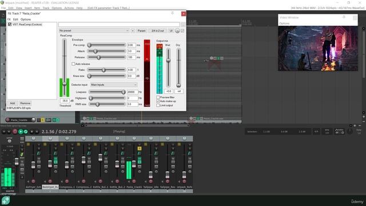Toggle the FX bypass checkbox beside UI button
The image size is (366, 206).
pos(182,30)
